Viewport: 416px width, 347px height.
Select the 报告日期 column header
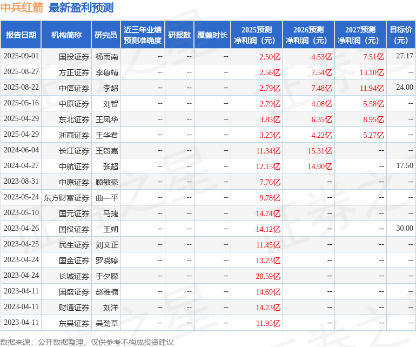coord(21,35)
